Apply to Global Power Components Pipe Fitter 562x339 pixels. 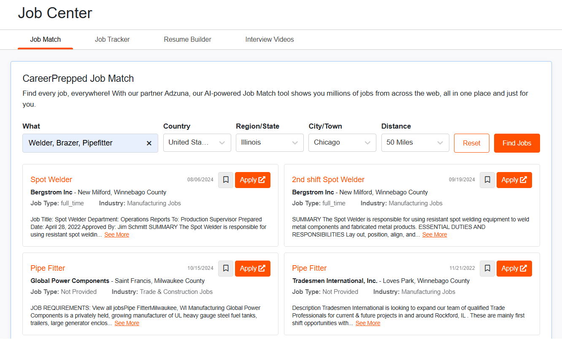point(252,269)
